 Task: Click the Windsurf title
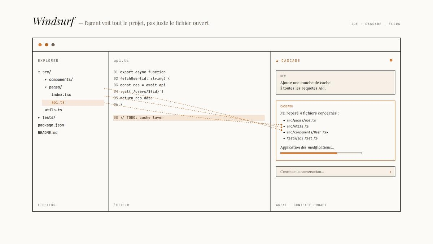54,21
